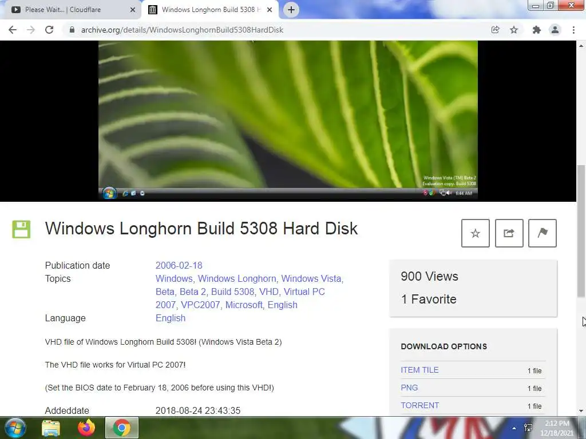Open the Chrome extensions puzzle icon

click(x=536, y=30)
